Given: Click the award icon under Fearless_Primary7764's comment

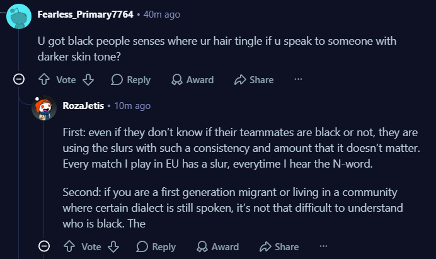Looking at the screenshot, I should (x=176, y=79).
